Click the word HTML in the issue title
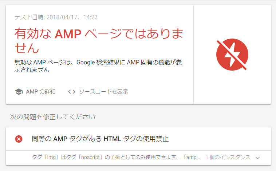Viewport: 276px width, 171px height. [113, 139]
